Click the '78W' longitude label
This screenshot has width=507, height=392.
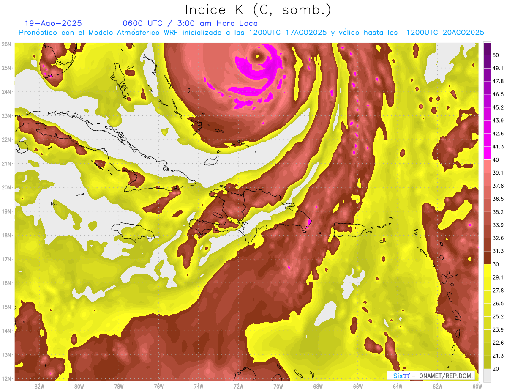[x=119, y=387]
